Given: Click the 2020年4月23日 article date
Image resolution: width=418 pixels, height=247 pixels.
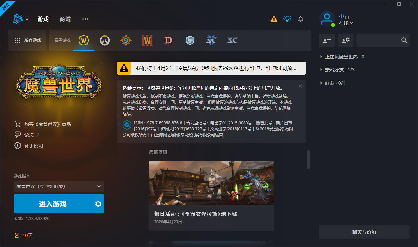Looking at the screenshot, I should point(168,222).
